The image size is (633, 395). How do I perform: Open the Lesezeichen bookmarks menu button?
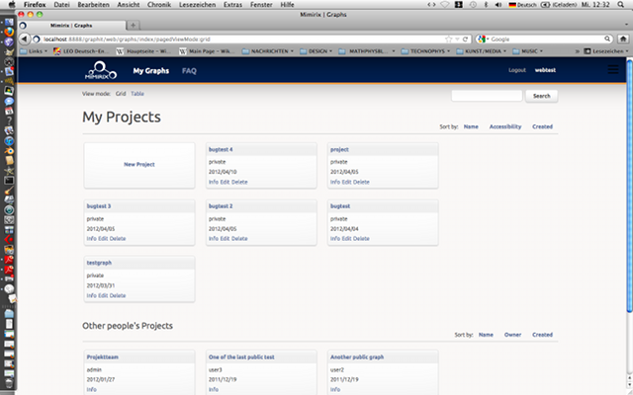pos(606,51)
